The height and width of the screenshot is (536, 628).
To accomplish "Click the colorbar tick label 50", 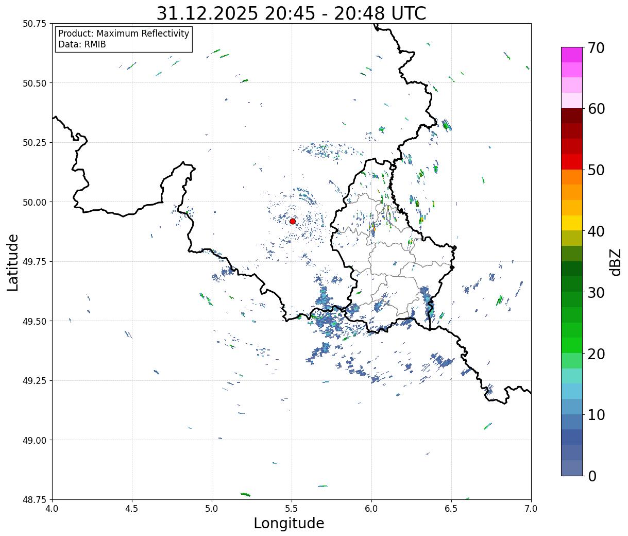I will [596, 170].
